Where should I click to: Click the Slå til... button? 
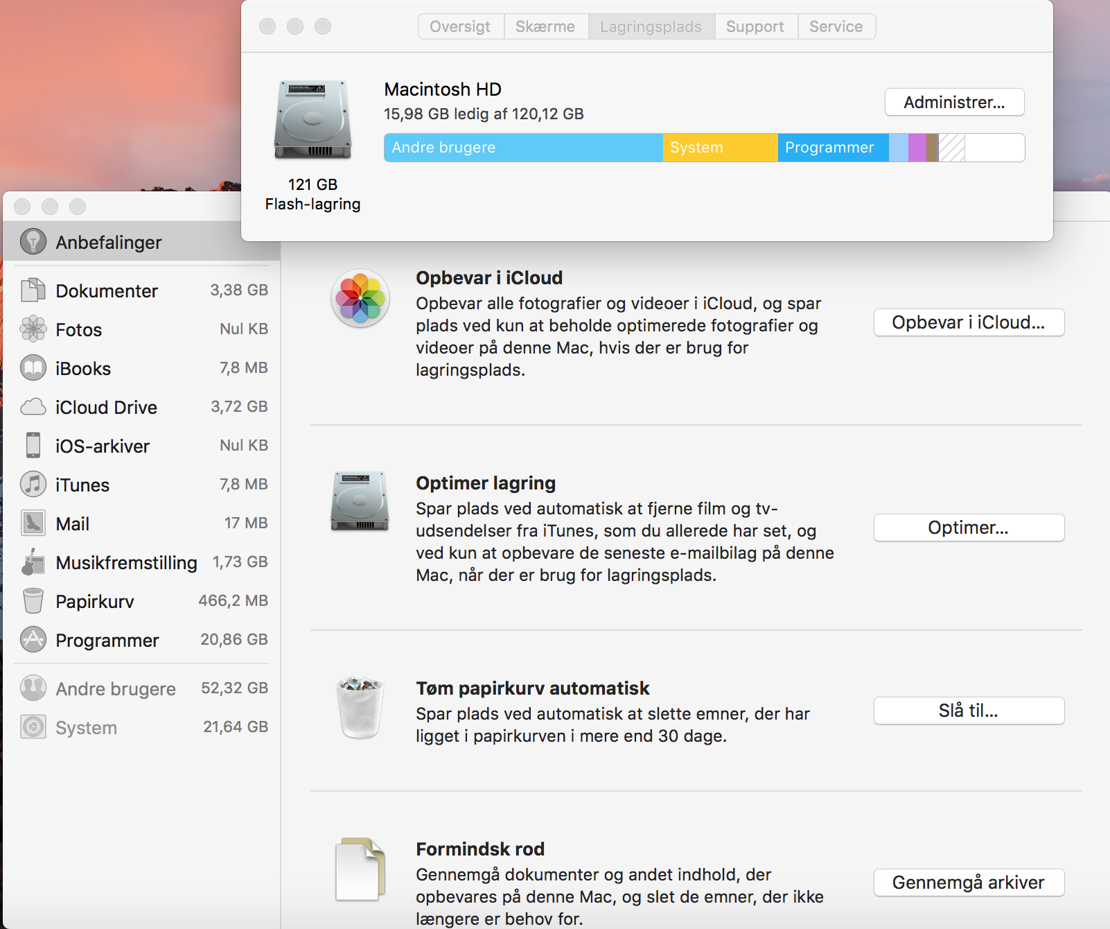(x=969, y=711)
